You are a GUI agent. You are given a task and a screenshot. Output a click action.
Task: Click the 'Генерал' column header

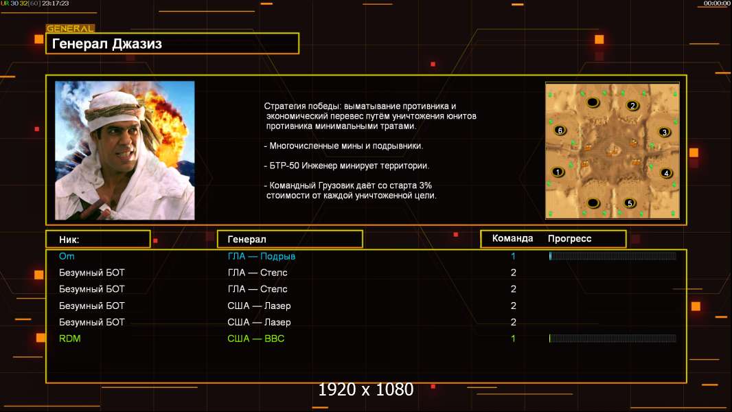click(290, 240)
